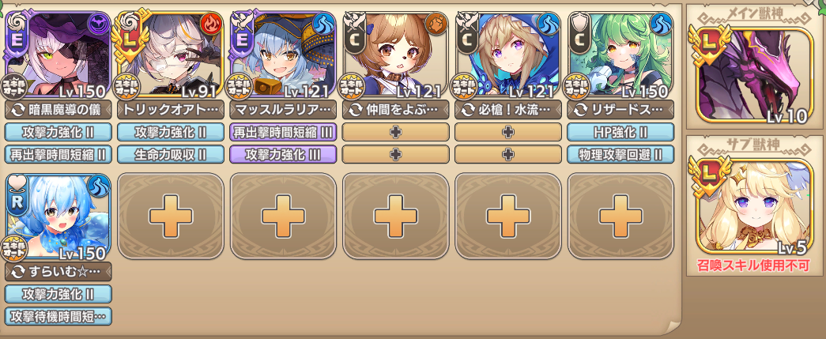The image size is (826, 339).
Task: Click the 仲間をよぶ skill cycle icon
Action: 353,110
